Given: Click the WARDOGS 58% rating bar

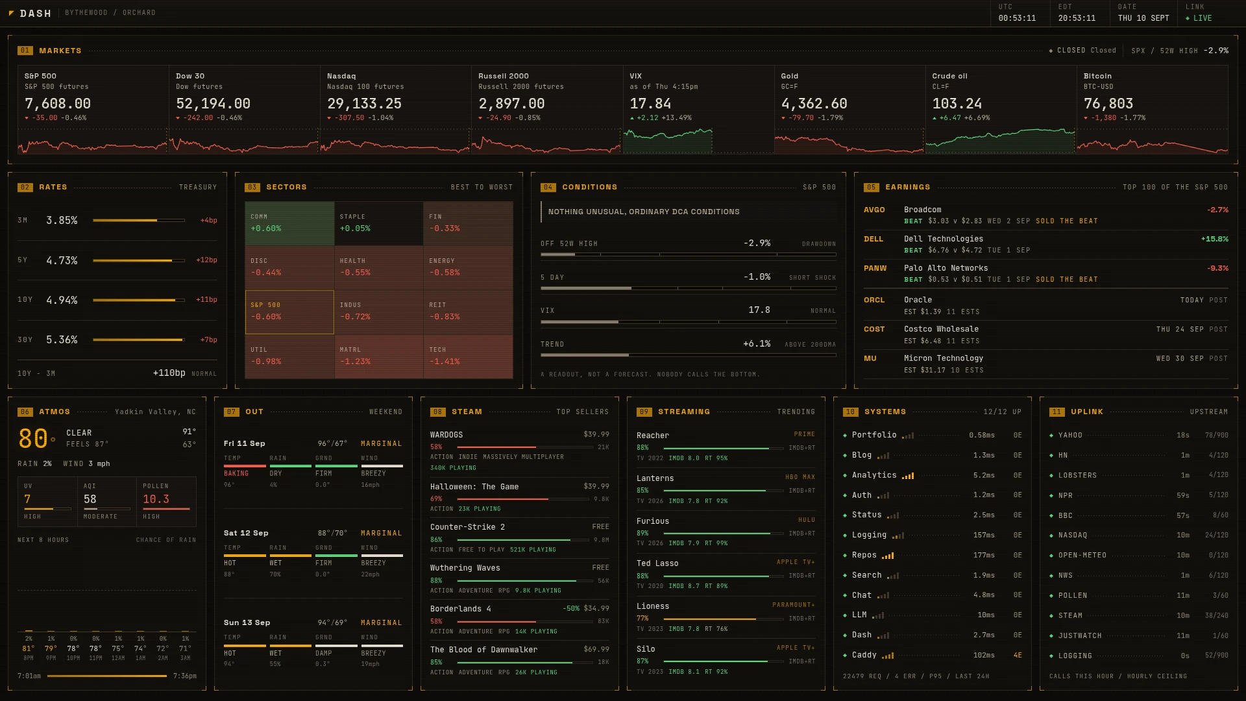Looking at the screenshot, I should pos(524,447).
